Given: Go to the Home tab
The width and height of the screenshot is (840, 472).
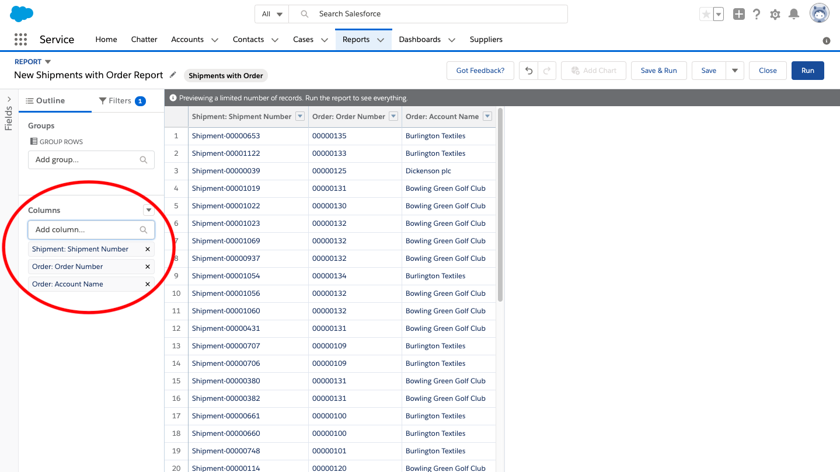Looking at the screenshot, I should tap(106, 40).
